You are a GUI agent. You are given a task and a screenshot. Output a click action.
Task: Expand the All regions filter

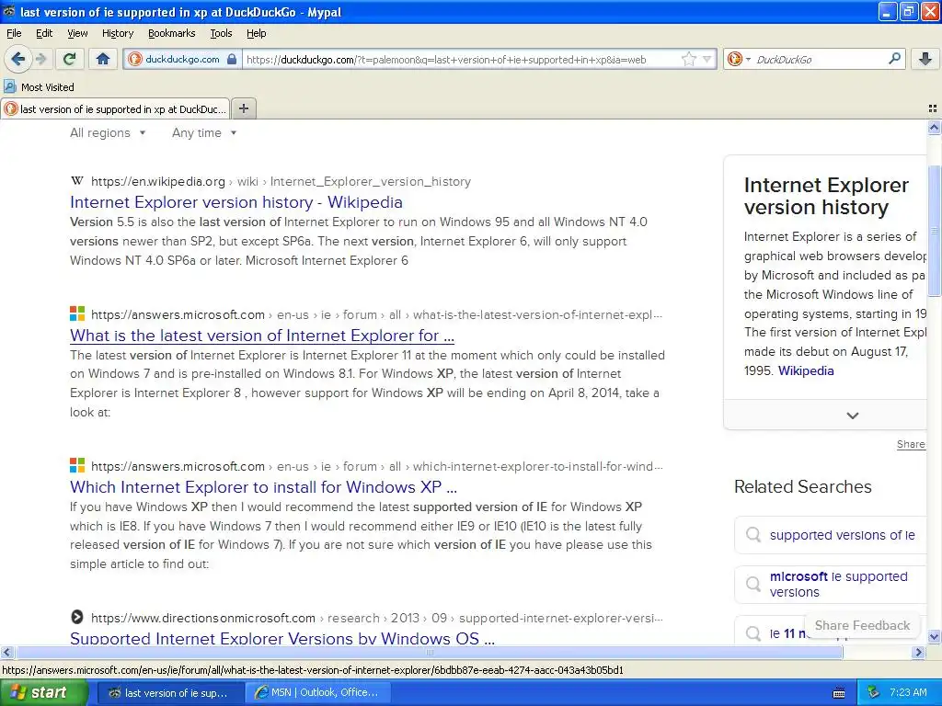[108, 132]
